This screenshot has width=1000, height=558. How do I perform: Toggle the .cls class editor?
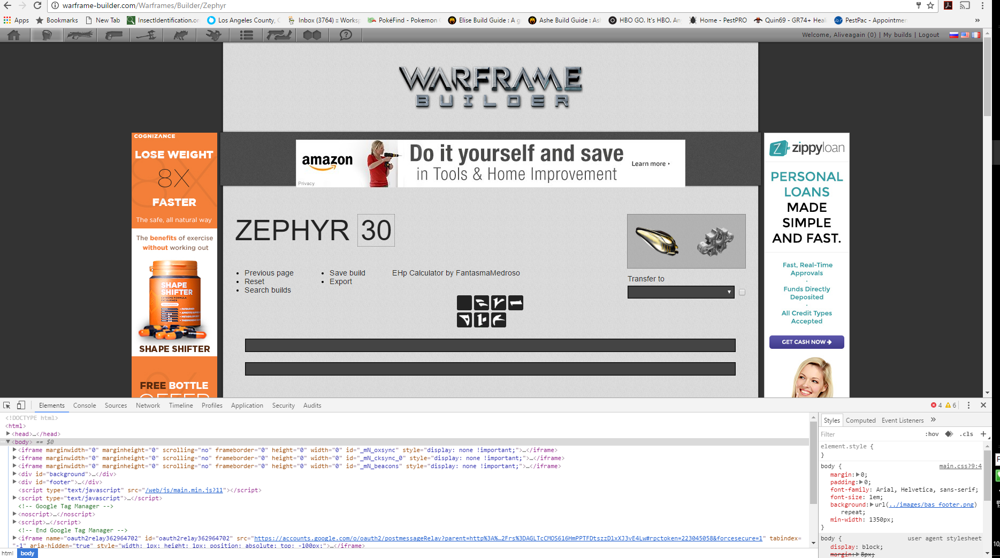pos(966,434)
